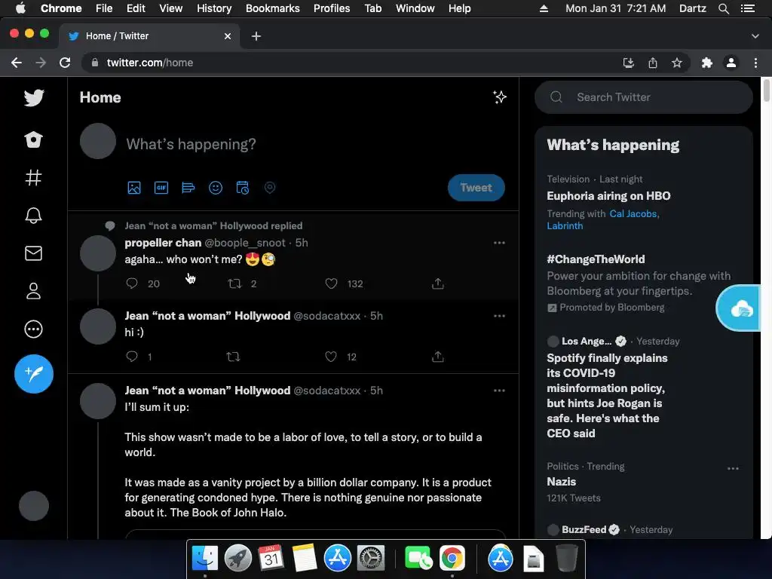Open Chrome three-dot menu
The height and width of the screenshot is (579, 772).
755,63
